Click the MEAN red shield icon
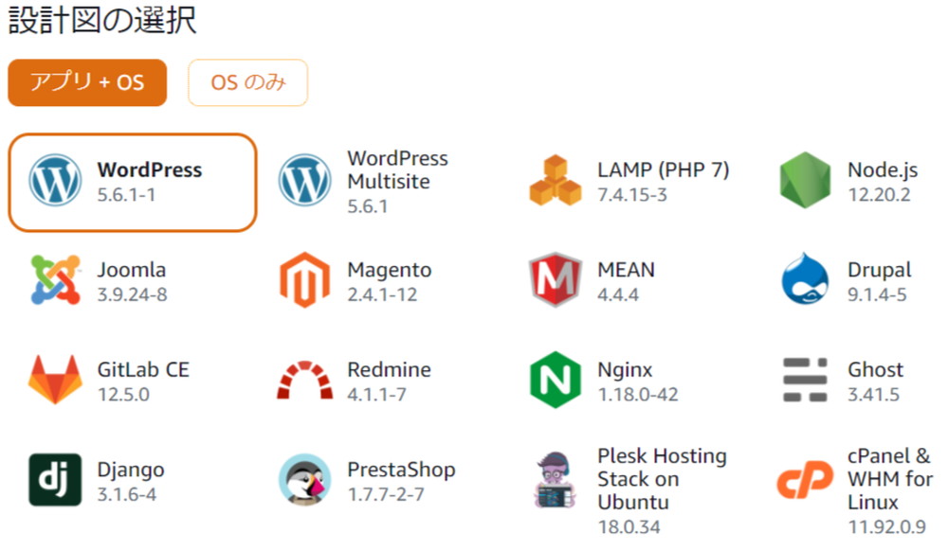The image size is (948, 551). (555, 279)
